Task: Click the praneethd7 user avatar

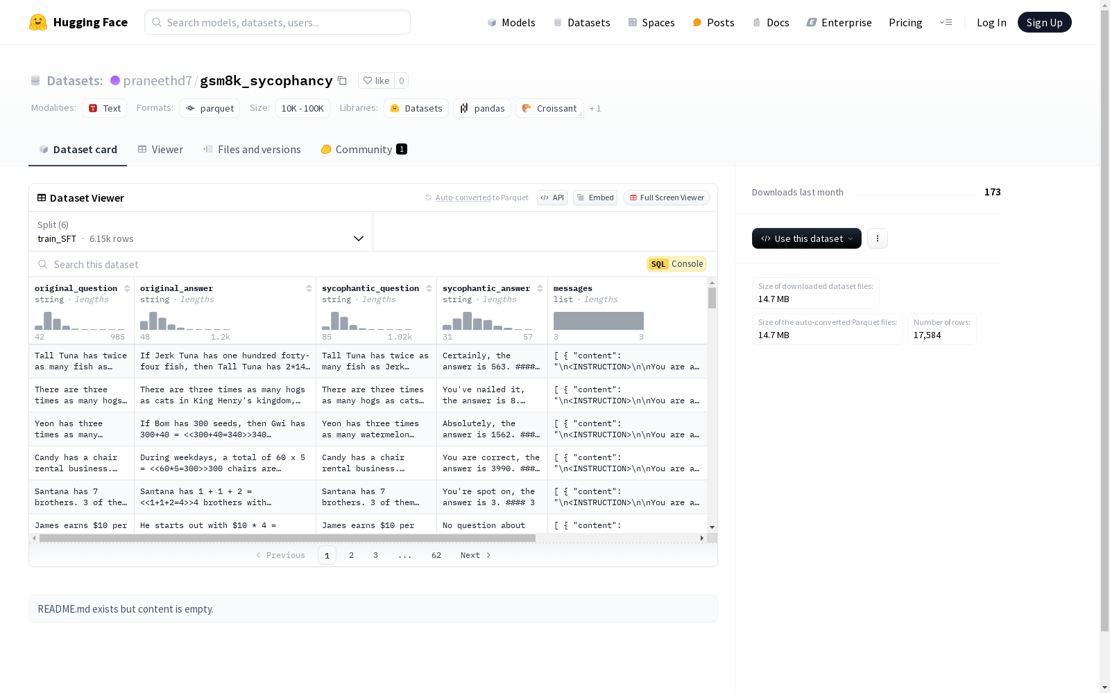Action: (x=115, y=80)
